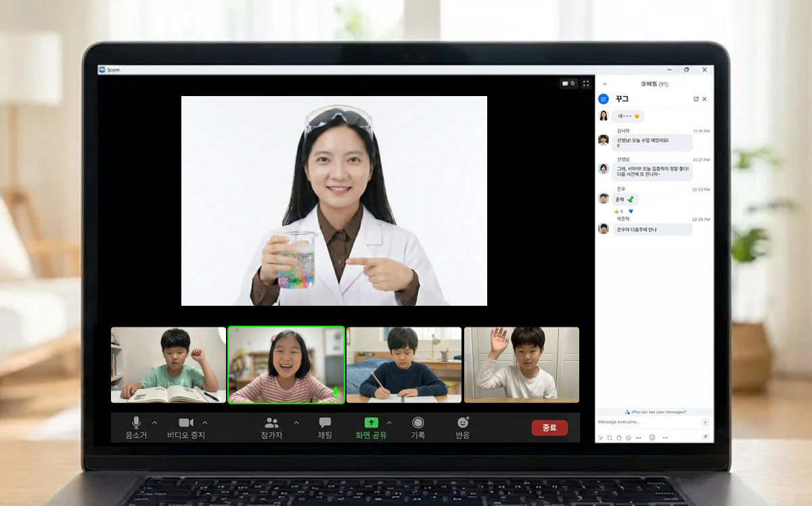Expand audio options arrow beside microphone

click(x=154, y=423)
